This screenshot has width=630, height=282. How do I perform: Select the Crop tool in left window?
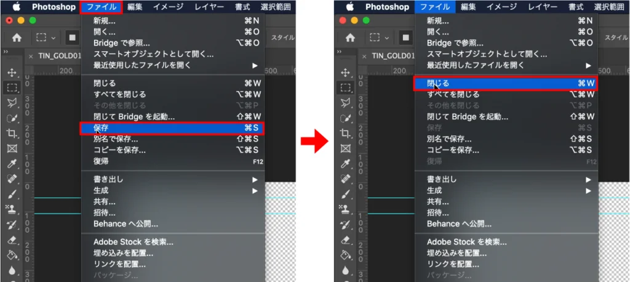12,133
